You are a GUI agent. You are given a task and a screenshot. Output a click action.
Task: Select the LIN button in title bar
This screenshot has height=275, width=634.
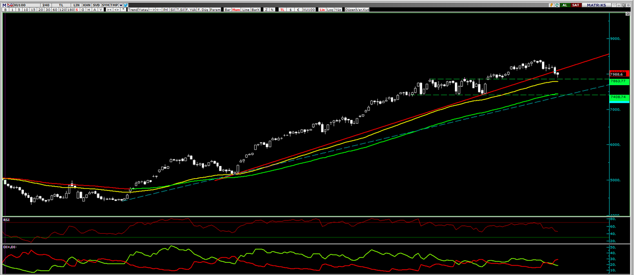tap(77, 5)
